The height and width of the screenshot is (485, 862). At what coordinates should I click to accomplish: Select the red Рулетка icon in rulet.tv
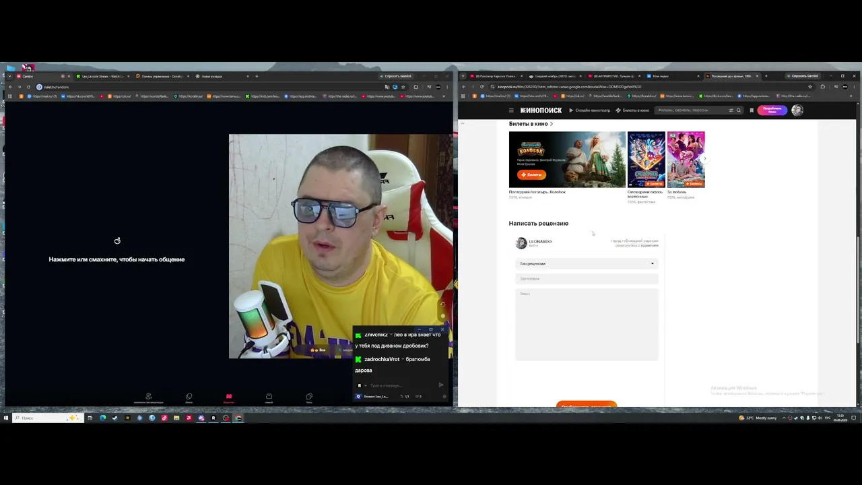(x=229, y=397)
